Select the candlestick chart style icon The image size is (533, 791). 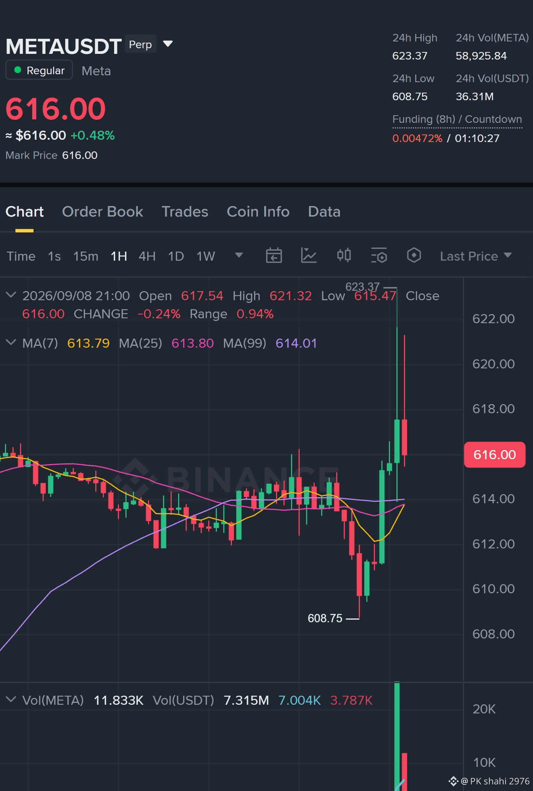pos(344,256)
